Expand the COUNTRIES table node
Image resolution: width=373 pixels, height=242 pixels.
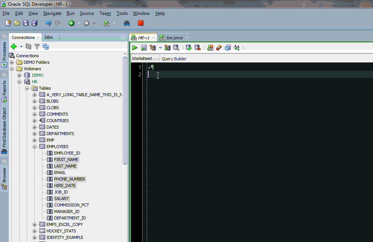point(35,121)
